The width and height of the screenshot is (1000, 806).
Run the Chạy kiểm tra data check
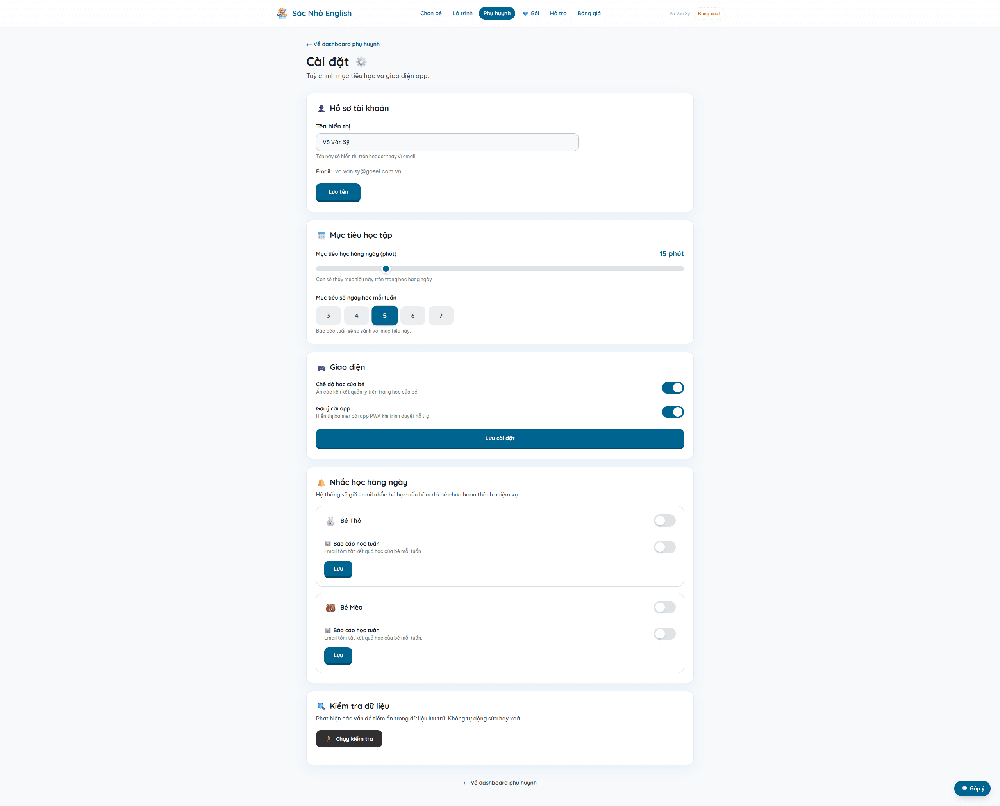pyautogui.click(x=349, y=739)
